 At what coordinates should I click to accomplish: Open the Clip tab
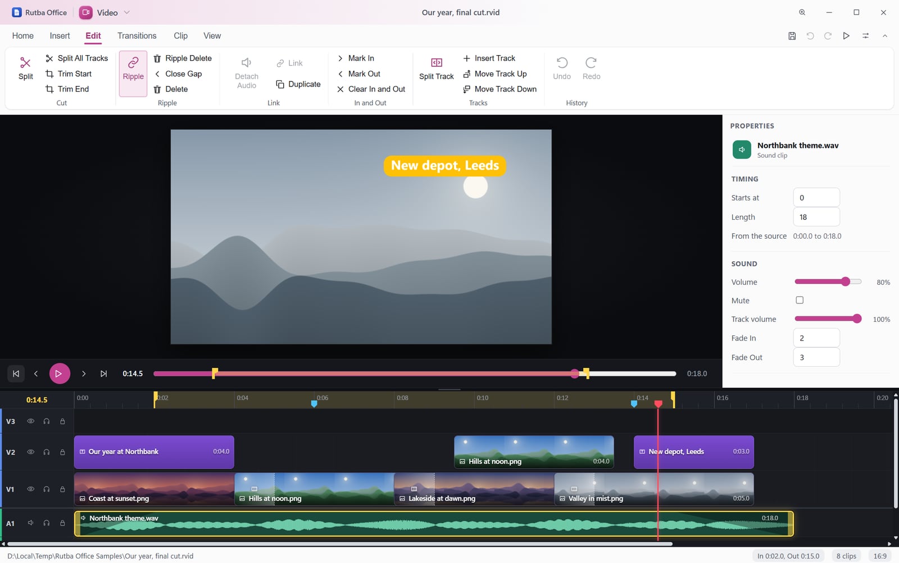(x=181, y=36)
